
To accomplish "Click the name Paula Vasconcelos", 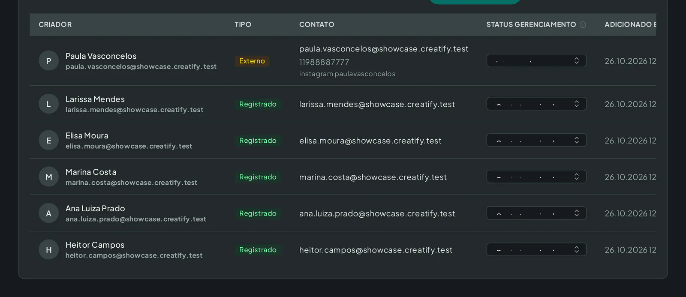I will point(101,56).
